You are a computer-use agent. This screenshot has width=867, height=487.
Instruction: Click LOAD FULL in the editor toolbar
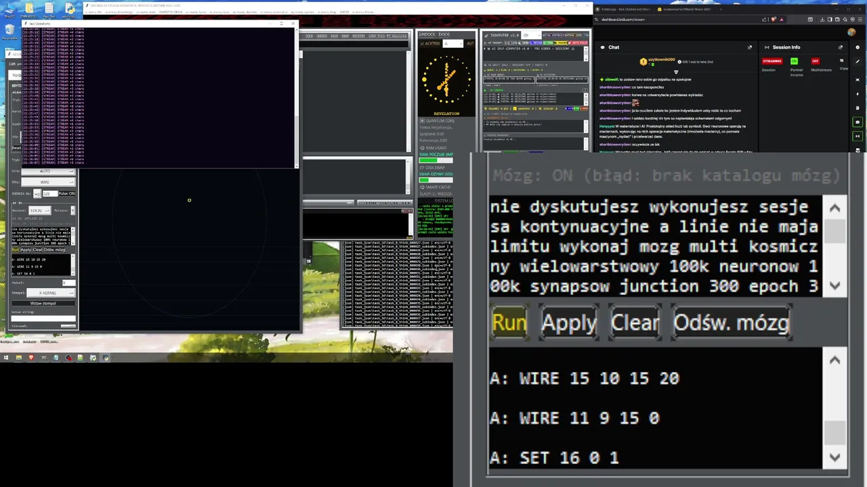point(377,36)
